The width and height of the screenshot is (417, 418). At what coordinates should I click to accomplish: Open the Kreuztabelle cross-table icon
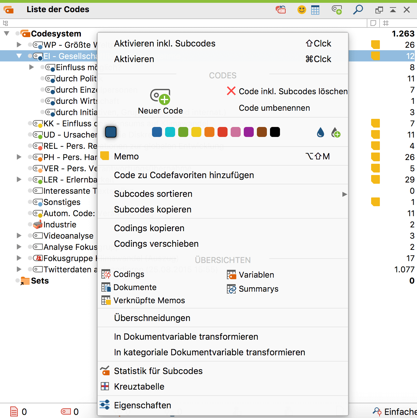click(x=105, y=386)
